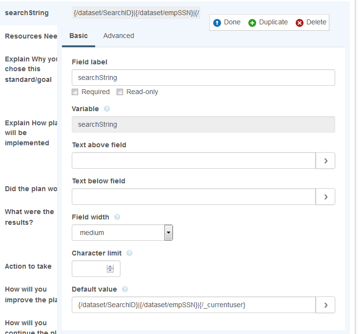The width and height of the screenshot is (364, 334).
Task: Select the Basic tab
Action: 79,36
